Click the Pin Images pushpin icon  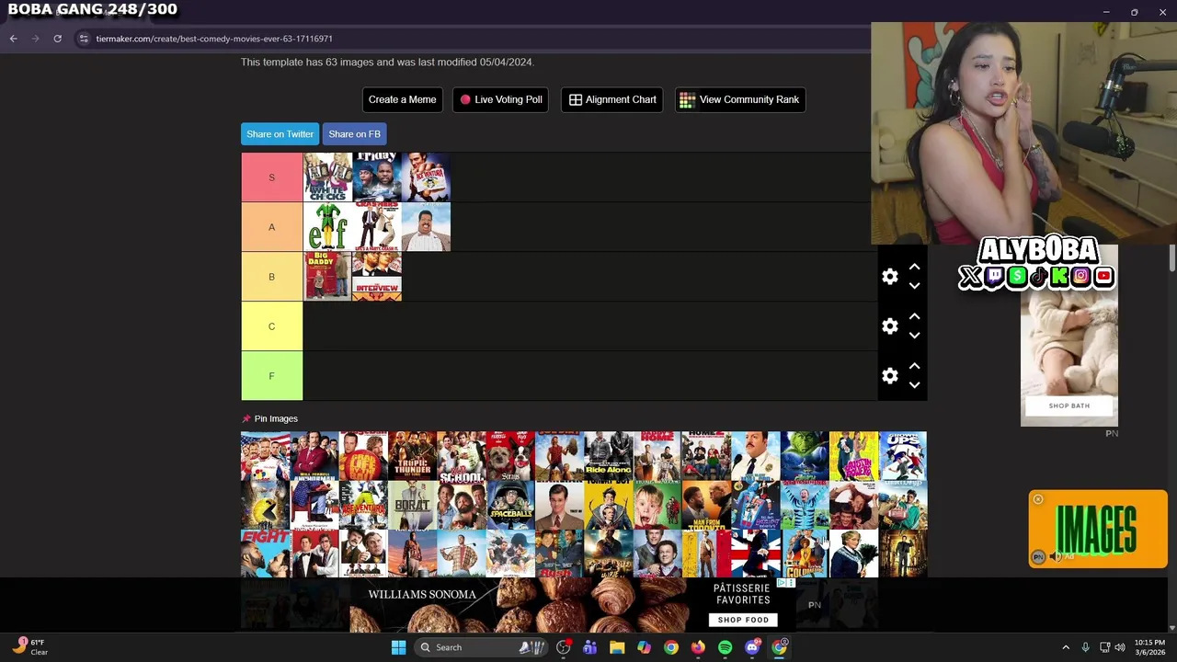coord(246,418)
